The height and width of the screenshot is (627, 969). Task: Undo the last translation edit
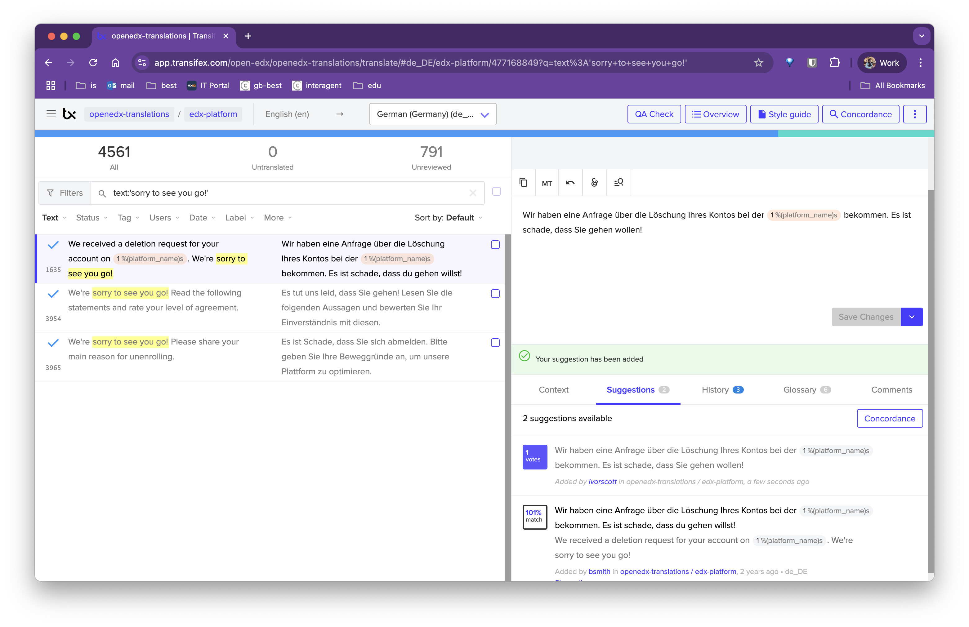point(570,183)
